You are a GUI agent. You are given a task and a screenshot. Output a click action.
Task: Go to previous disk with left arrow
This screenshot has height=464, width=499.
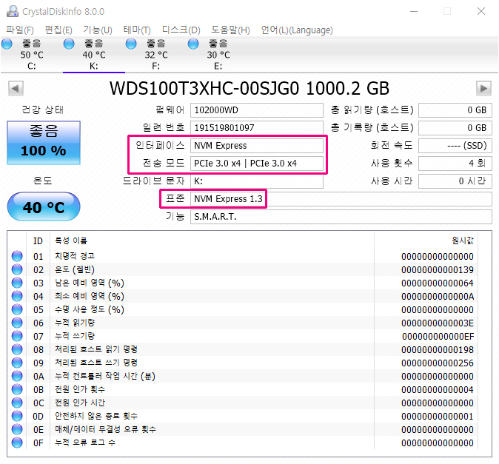[x=16, y=88]
